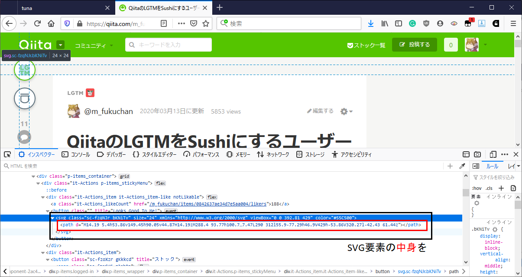The height and width of the screenshot is (277, 522).
Task: Open the Firefox account avatar icon
Action: tap(440, 23)
